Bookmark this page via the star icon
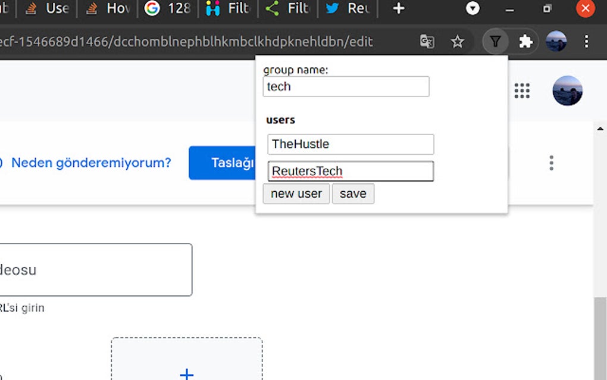Viewport: 607px width, 380px height. [457, 42]
